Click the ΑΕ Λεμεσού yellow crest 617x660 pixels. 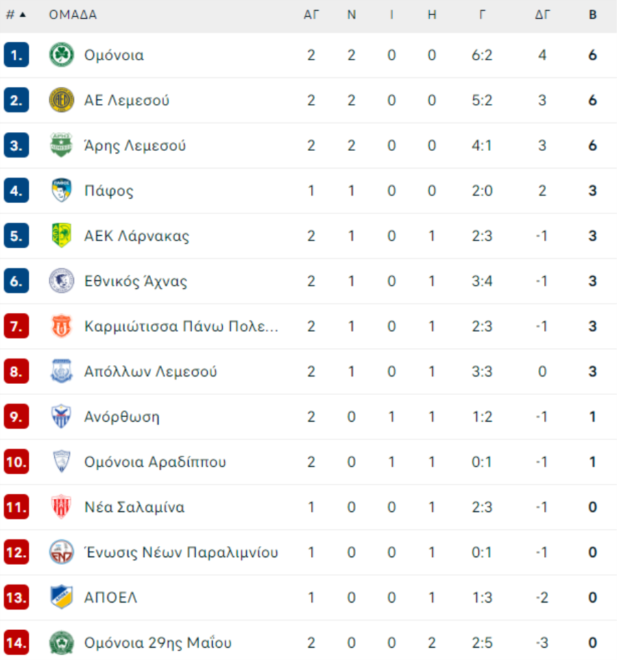(x=62, y=100)
